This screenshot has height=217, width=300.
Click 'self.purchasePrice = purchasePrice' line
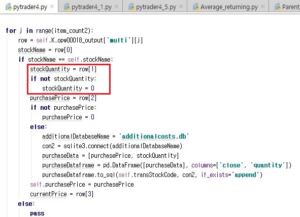(82, 185)
